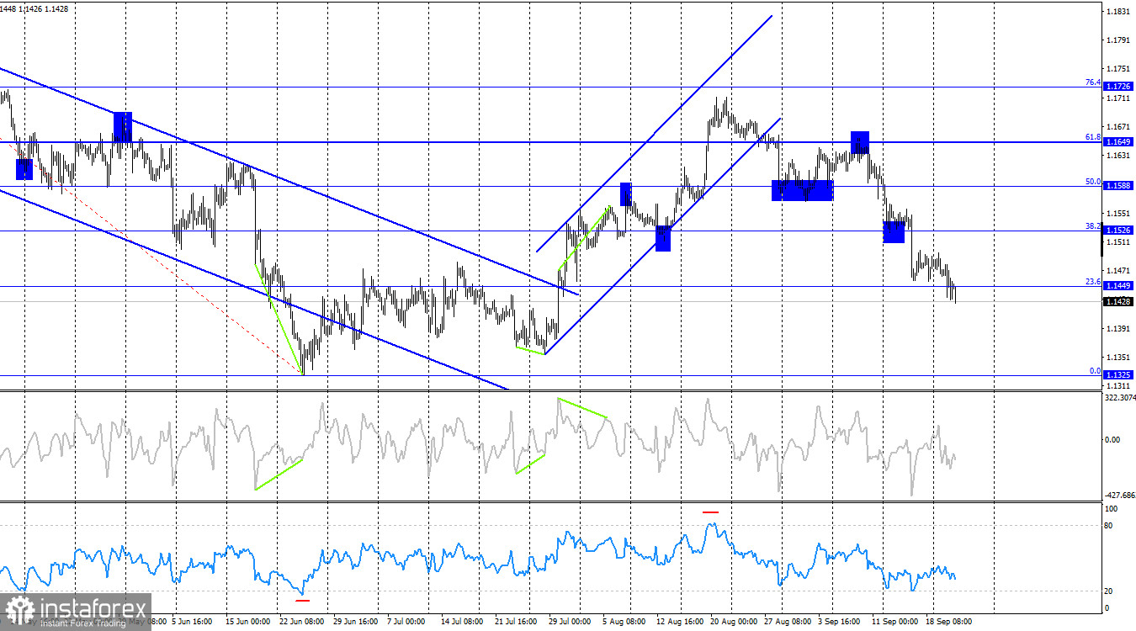Click the wide blue rectangle below the 50.0 line
The height and width of the screenshot is (631, 1136).
[x=803, y=190]
